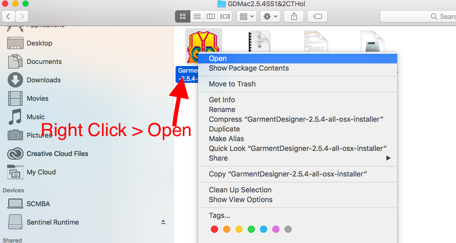This screenshot has width=456, height=243.
Task: Choose Show Package Contents
Action: 297,69
